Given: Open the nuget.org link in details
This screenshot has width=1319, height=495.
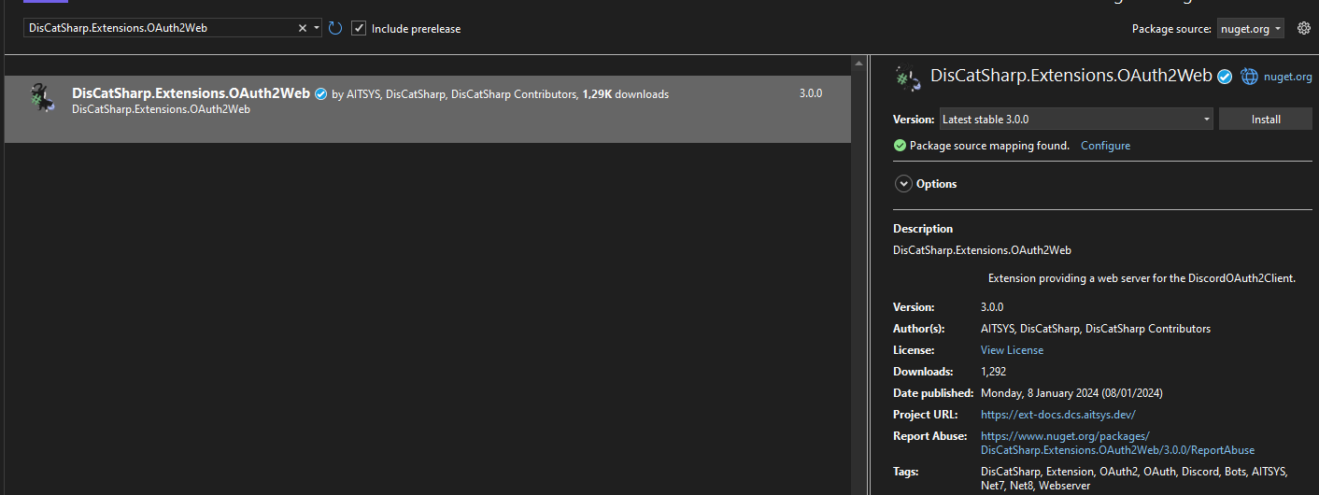Looking at the screenshot, I should tap(1287, 77).
